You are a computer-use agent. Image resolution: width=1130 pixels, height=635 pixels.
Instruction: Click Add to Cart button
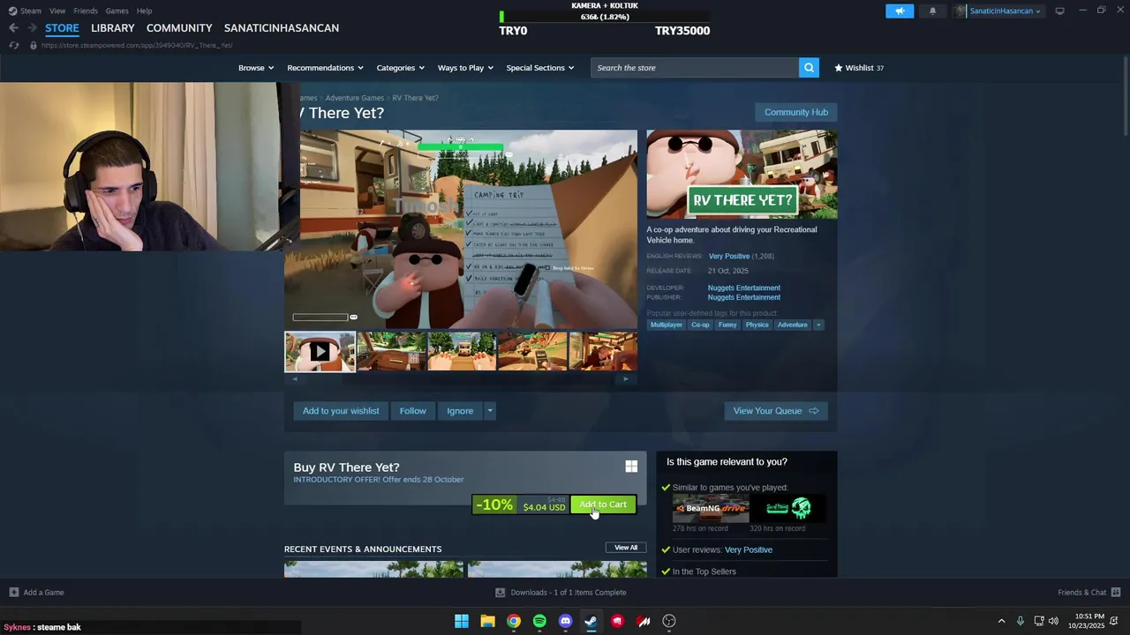(x=603, y=504)
